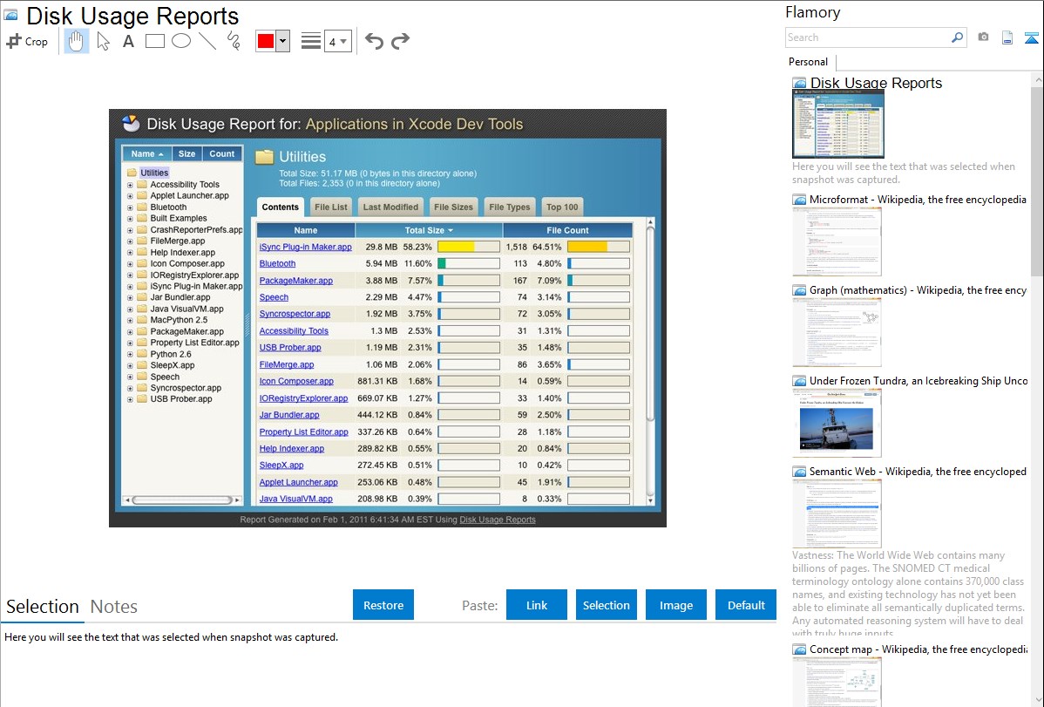Choose the text annotation tool

click(128, 41)
